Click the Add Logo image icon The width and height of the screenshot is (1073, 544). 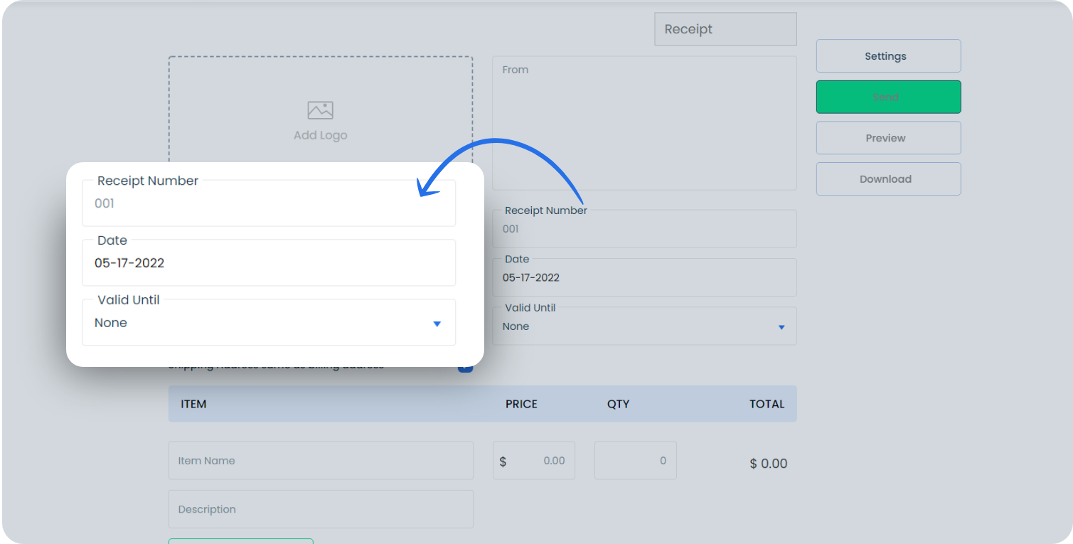[320, 110]
